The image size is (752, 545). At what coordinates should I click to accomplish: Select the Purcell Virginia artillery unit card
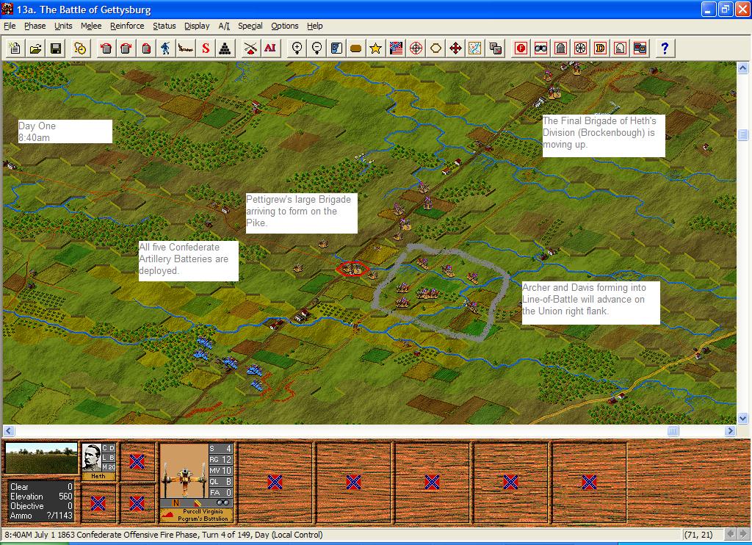[x=197, y=483]
